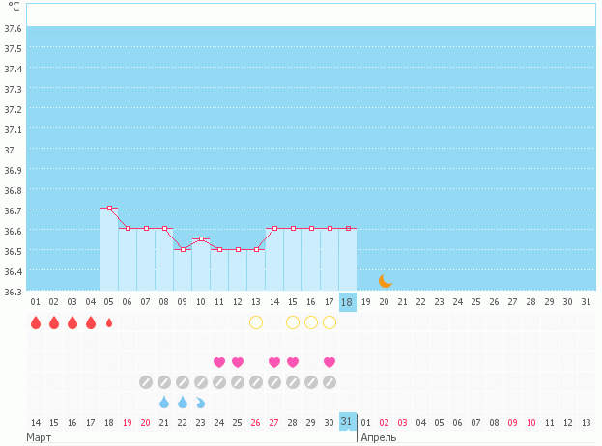Click the gray pill icon on cycle day 07
602x446 pixels.
146,382
